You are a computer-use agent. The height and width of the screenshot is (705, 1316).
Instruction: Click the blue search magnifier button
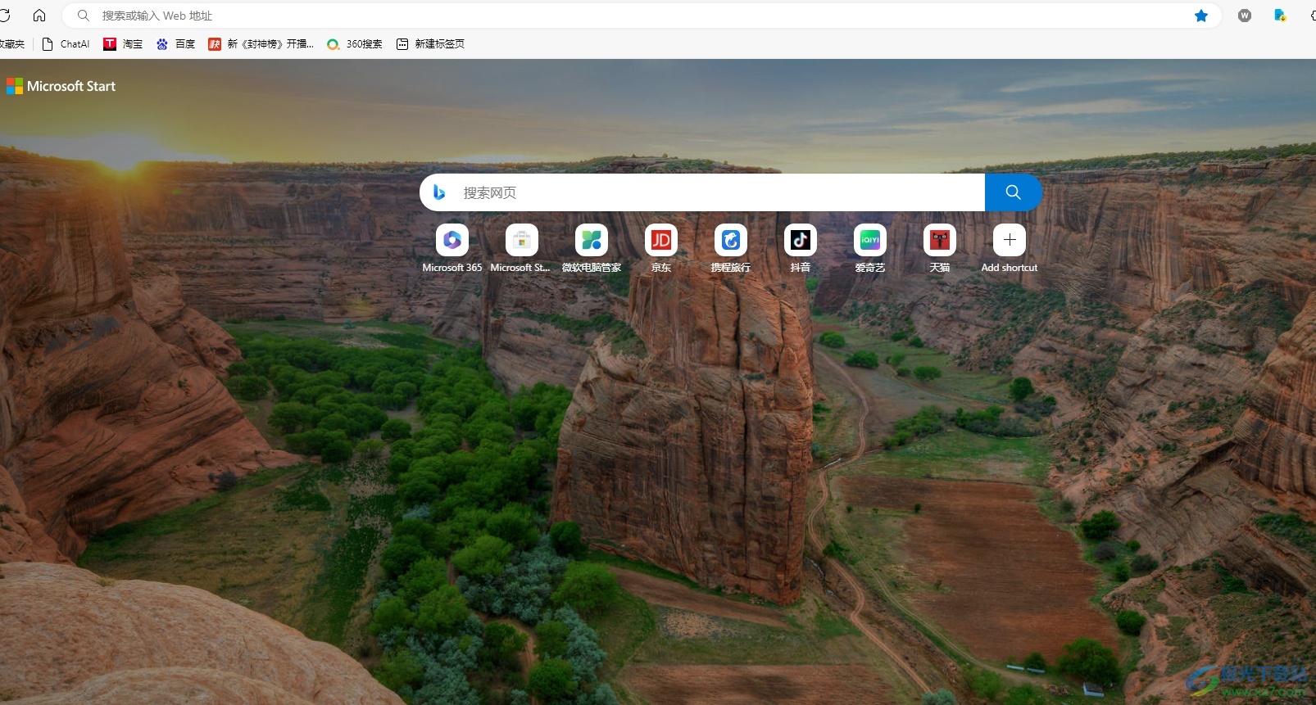1013,192
